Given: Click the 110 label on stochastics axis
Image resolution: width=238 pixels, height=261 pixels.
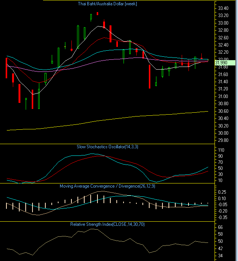Looking at the screenshot, I should pos(222,150).
